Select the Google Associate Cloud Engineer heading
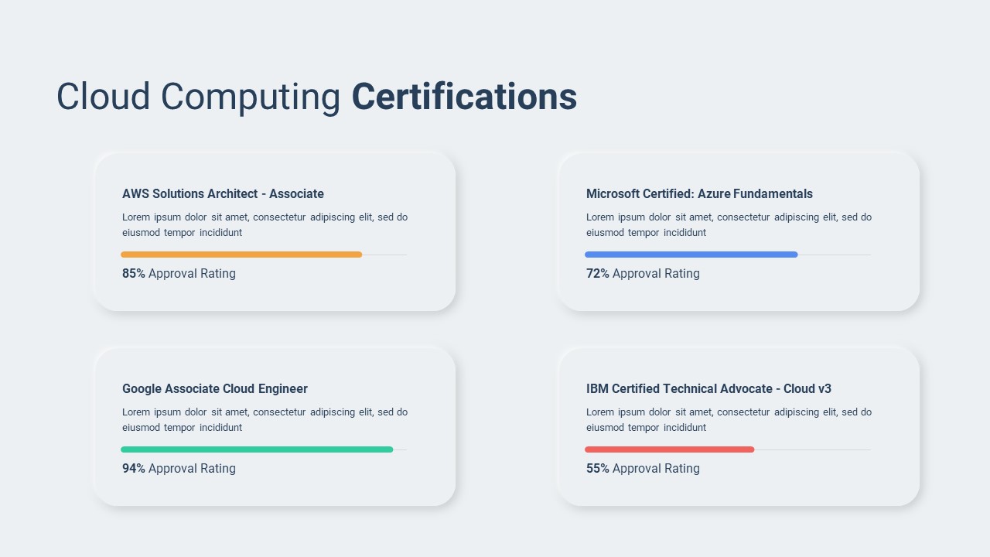Viewport: 990px width, 557px height. (x=215, y=388)
